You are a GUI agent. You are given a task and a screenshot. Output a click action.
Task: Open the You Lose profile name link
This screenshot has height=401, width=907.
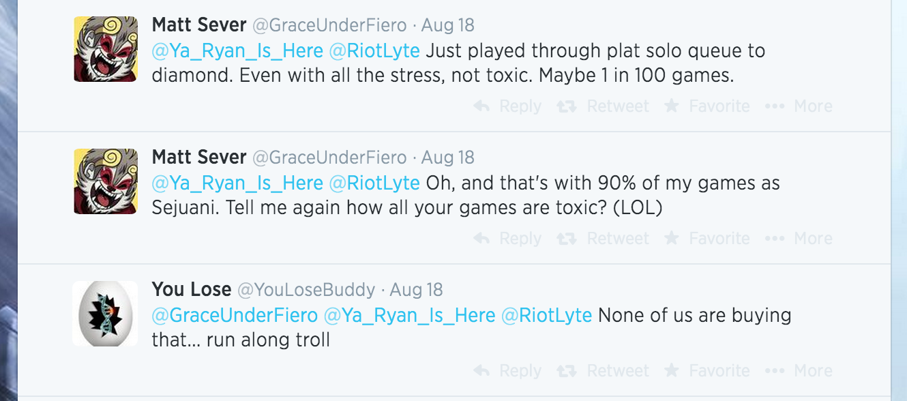coord(192,289)
